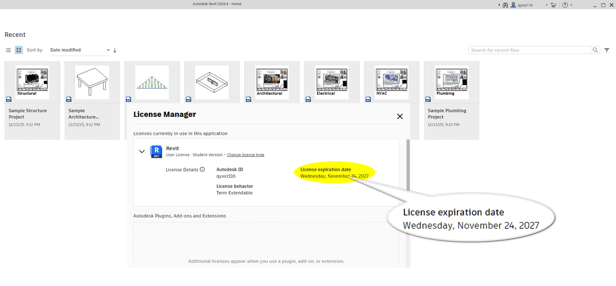Click the License Details info icon
The width and height of the screenshot is (616, 286).
tap(202, 170)
